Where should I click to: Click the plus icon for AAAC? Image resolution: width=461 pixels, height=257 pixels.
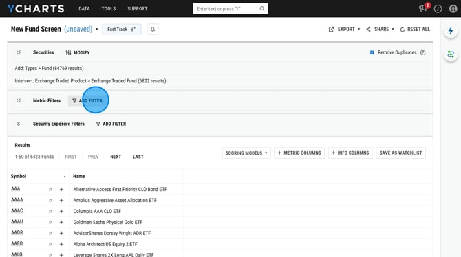61,211
